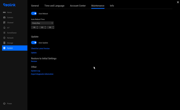Disable the Auto Reboot toggle
This screenshot has height=110, width=180.
[x=34, y=13]
